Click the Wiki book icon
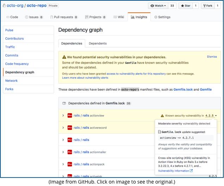 115,17
